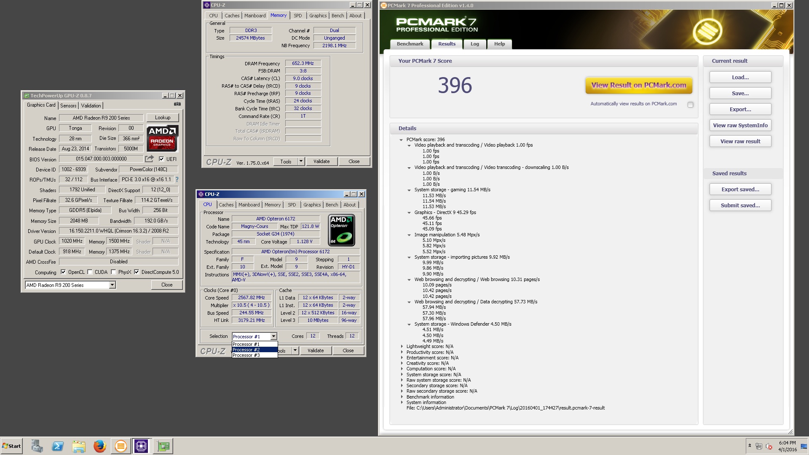The image size is (809, 455).
Task: Switch to the Benchmark tab in PCMark 7
Action: point(410,44)
